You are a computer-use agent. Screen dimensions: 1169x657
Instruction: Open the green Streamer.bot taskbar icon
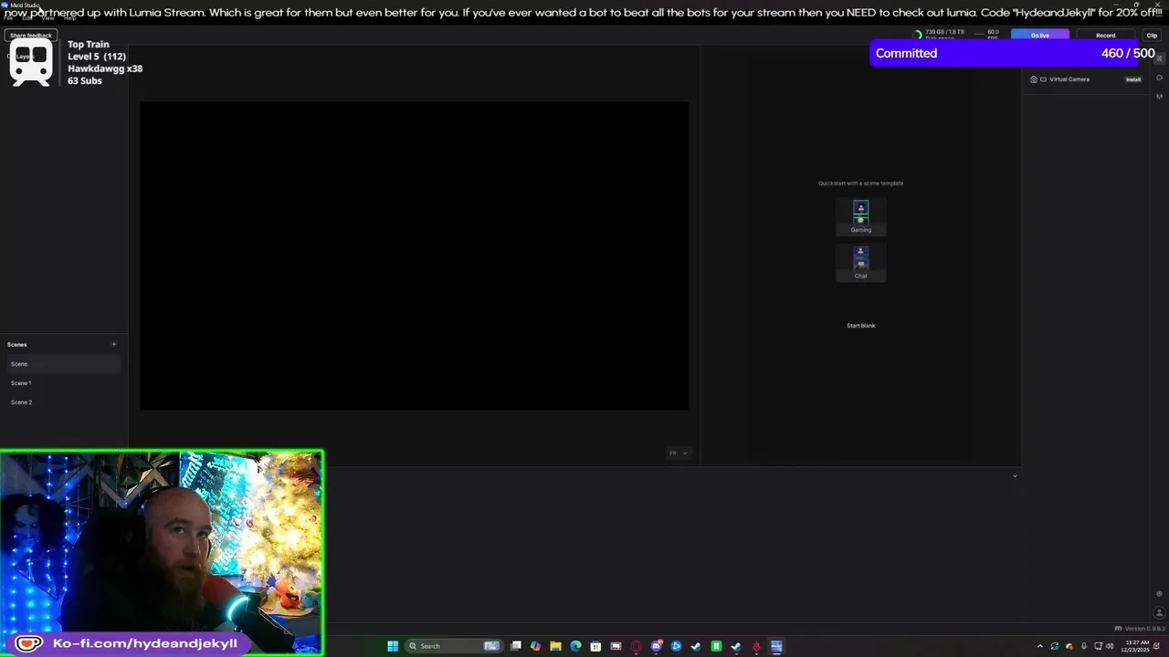click(716, 646)
